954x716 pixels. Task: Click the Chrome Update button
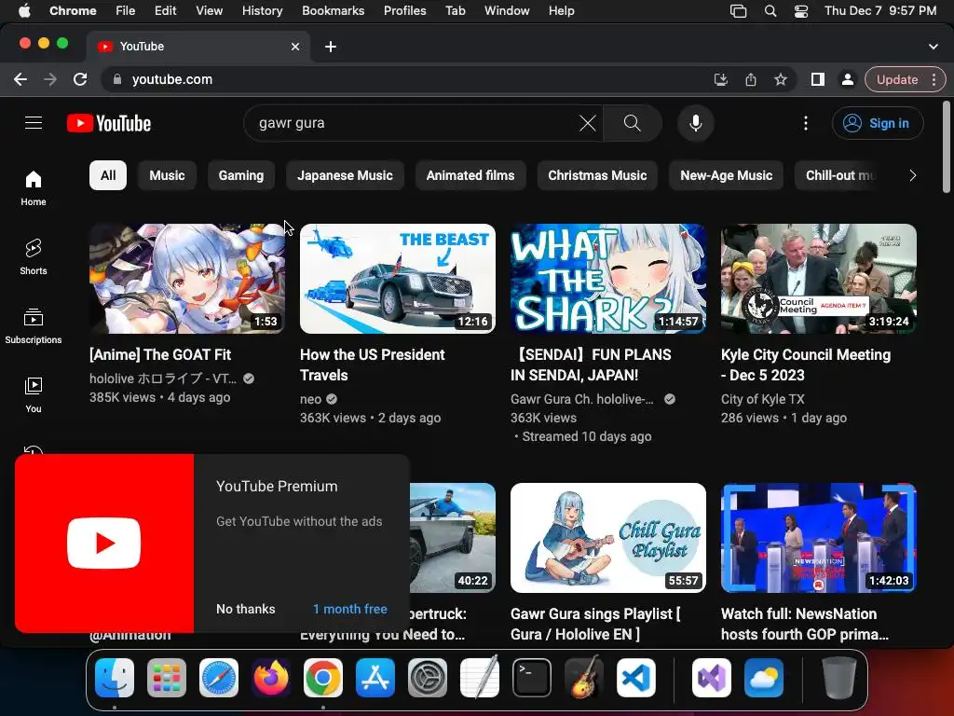pyautogui.click(x=897, y=79)
